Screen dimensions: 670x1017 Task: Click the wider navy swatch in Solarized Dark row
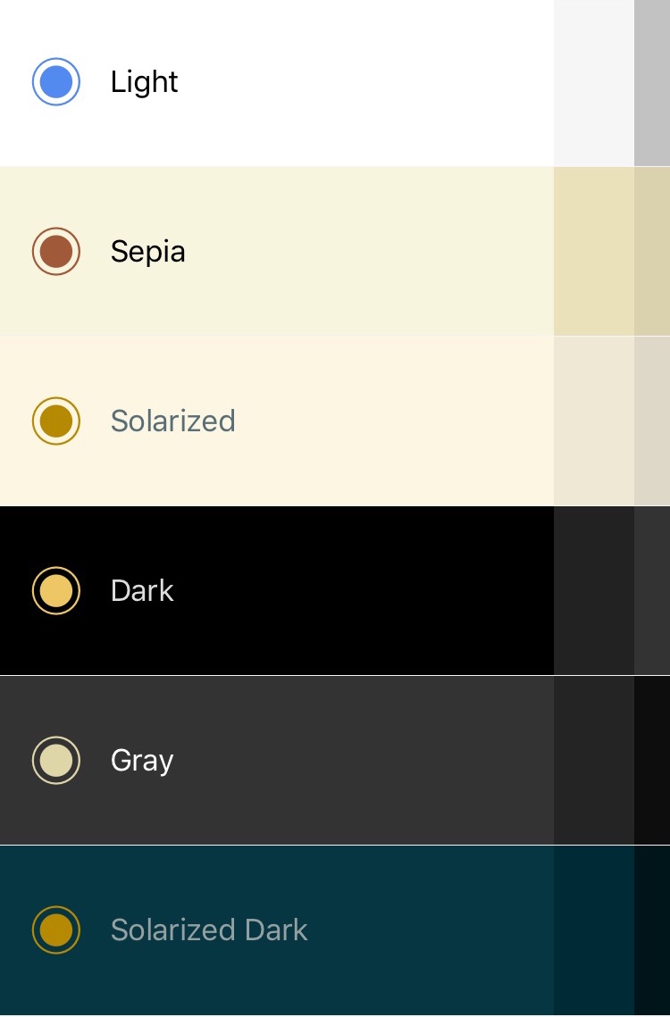click(594, 930)
